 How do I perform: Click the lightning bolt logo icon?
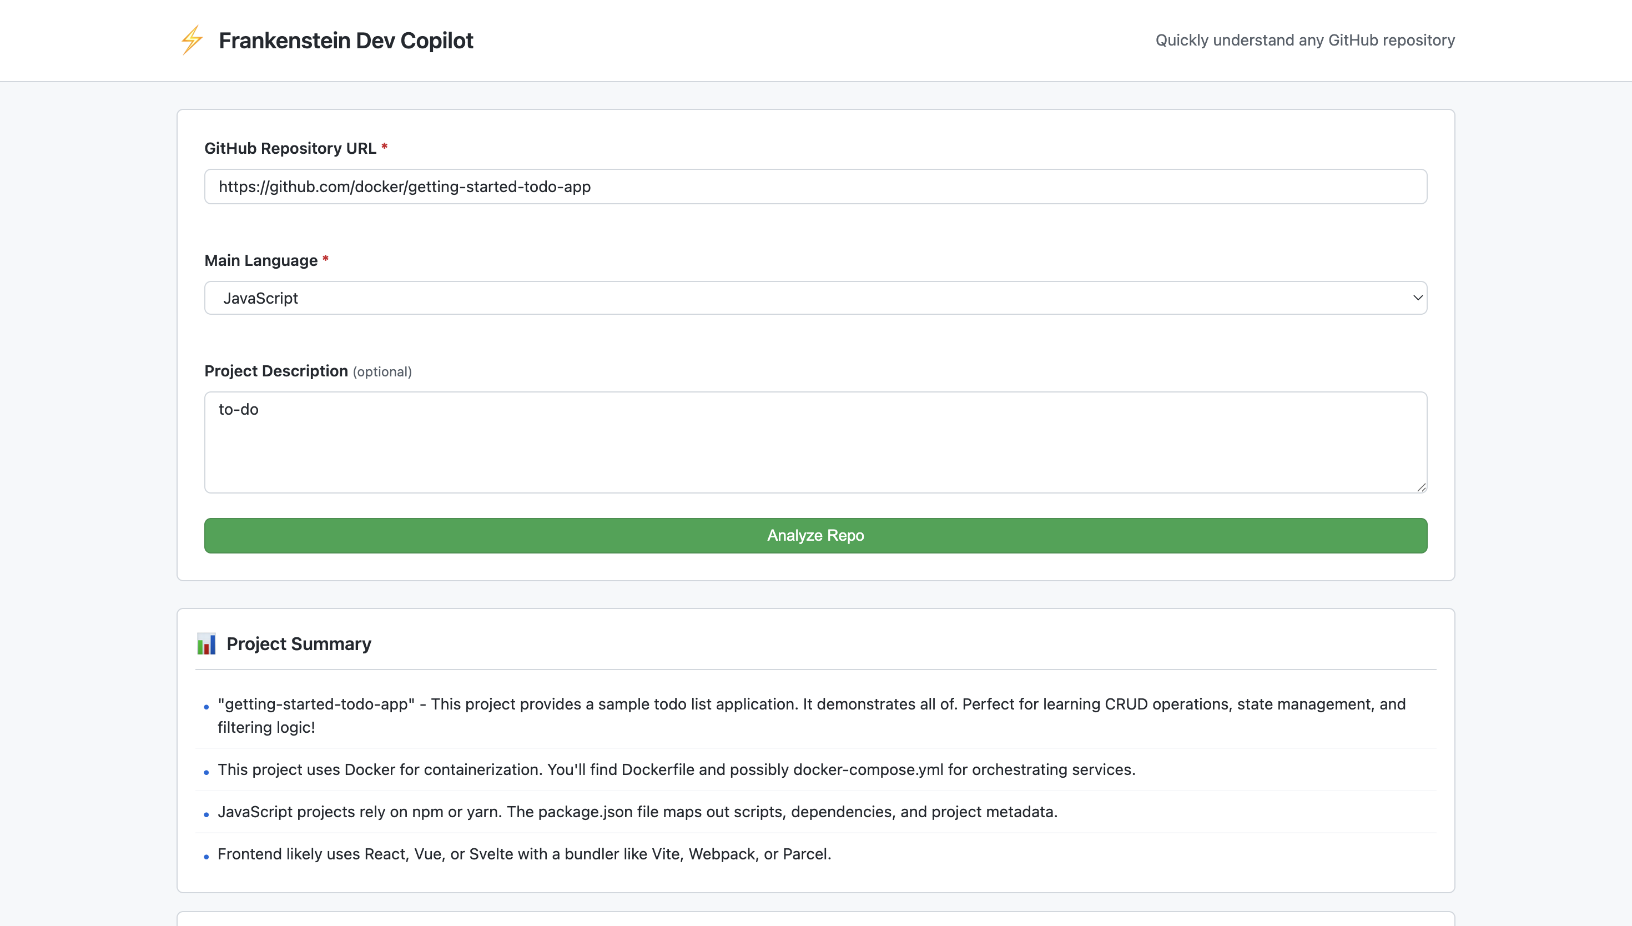(192, 40)
